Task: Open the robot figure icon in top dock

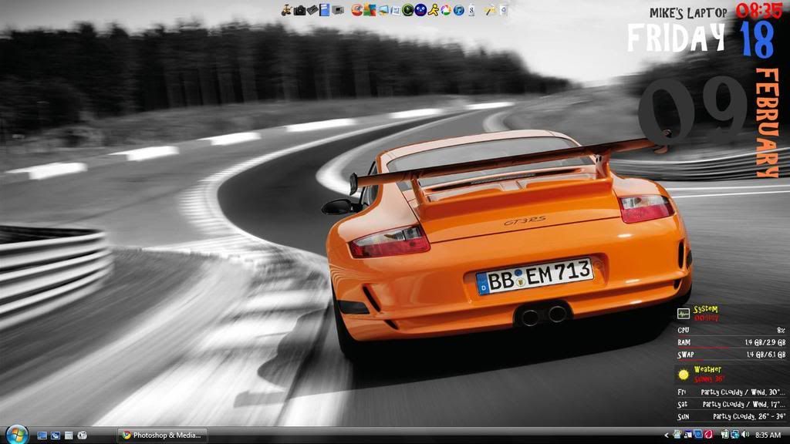Action: pyautogui.click(x=286, y=10)
